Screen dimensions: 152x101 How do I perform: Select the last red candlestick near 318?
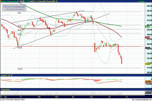pyautogui.click(x=122, y=61)
